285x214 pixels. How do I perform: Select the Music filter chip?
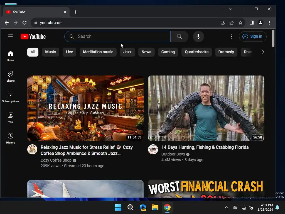tap(51, 52)
